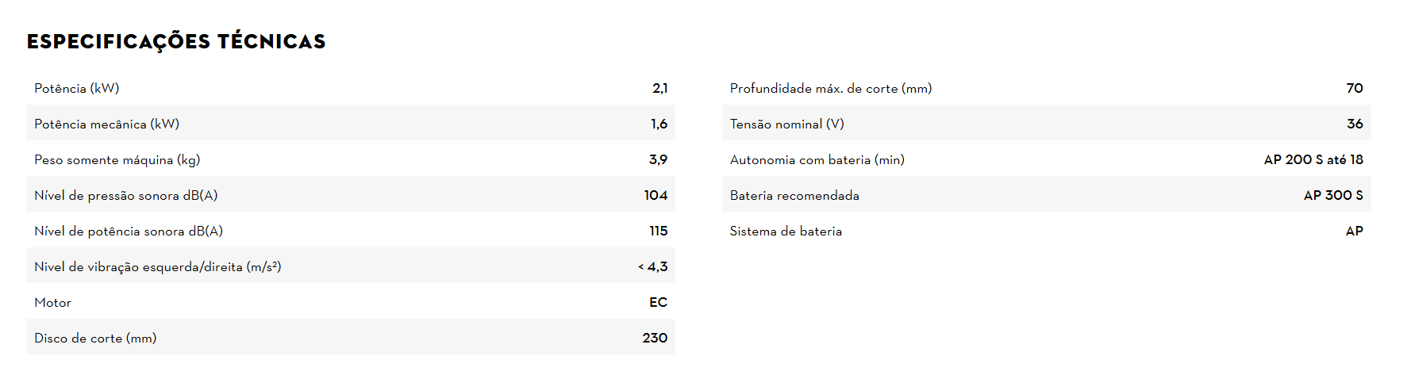Click the Nível de vibração esquerda/direita label
The height and width of the screenshot is (375, 1411).
point(157,266)
